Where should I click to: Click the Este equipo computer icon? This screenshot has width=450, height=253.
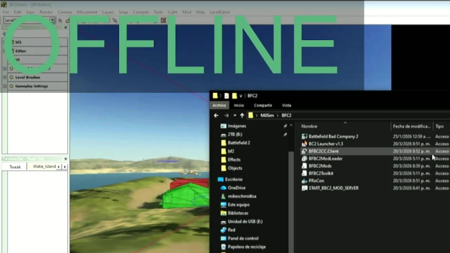[223, 205]
